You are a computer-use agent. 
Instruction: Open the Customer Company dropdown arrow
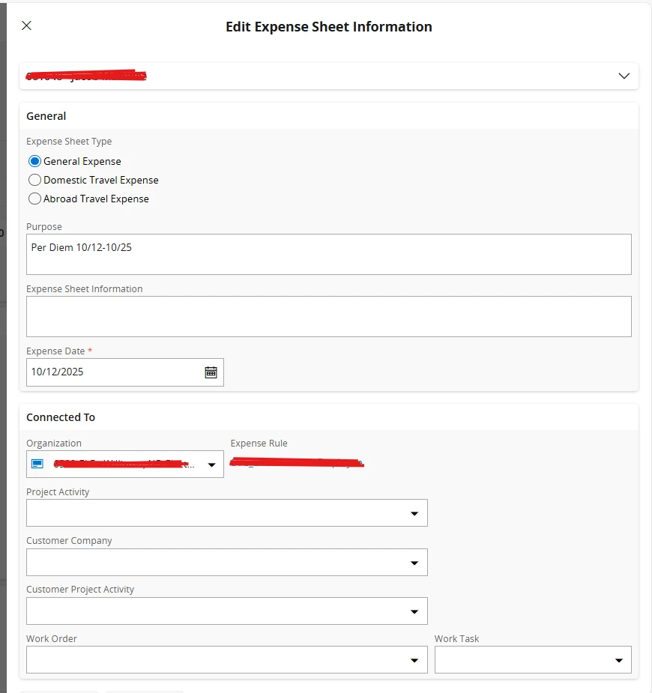click(x=414, y=563)
